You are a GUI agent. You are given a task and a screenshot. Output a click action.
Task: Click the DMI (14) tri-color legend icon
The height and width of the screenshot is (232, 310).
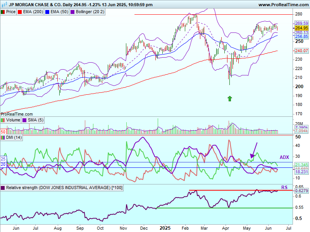coord(3,138)
